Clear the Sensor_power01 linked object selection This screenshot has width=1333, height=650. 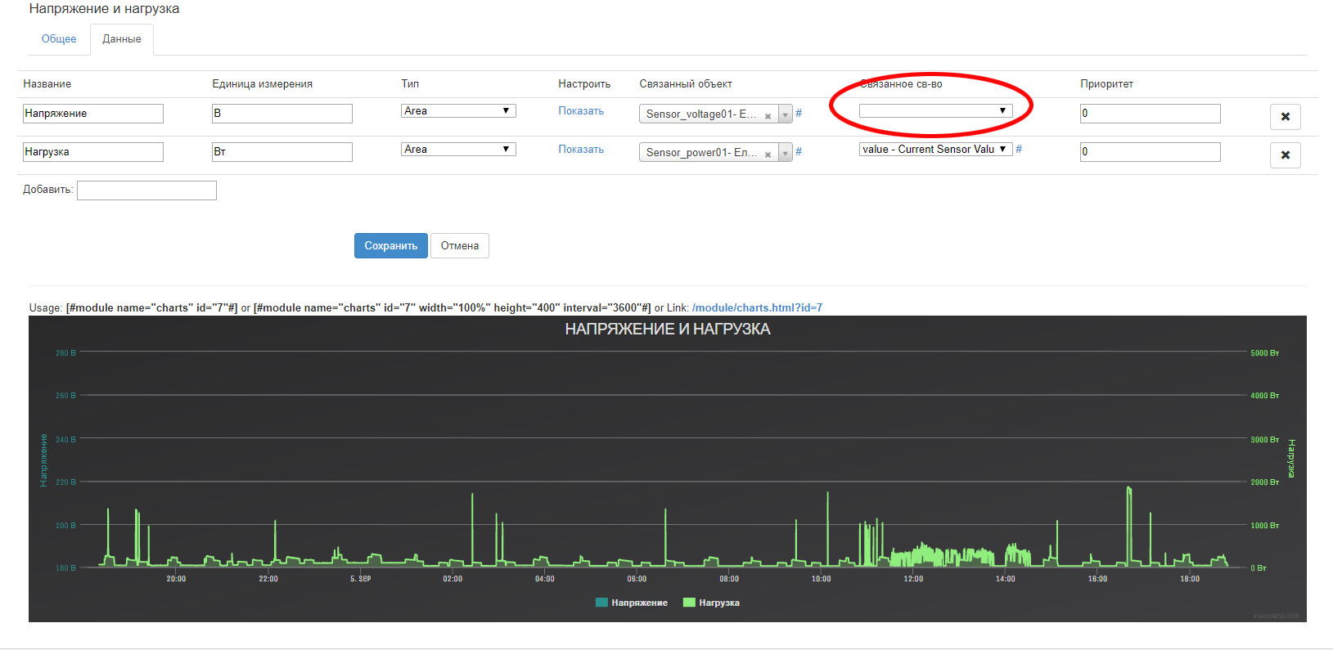tap(768, 155)
